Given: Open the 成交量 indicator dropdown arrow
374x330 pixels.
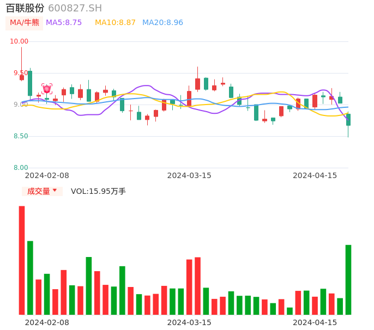Looking at the screenshot, I should pos(55,191).
